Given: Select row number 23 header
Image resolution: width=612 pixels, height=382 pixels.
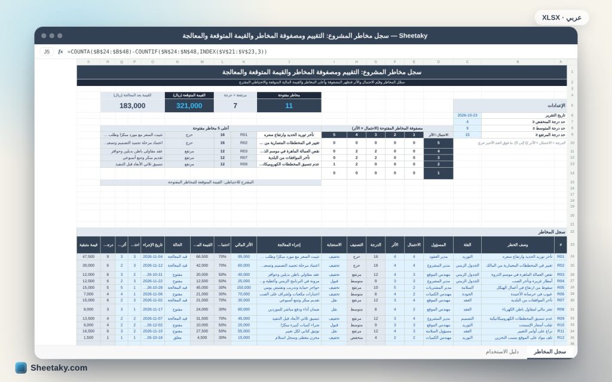Looking at the screenshot, I should (572, 245).
